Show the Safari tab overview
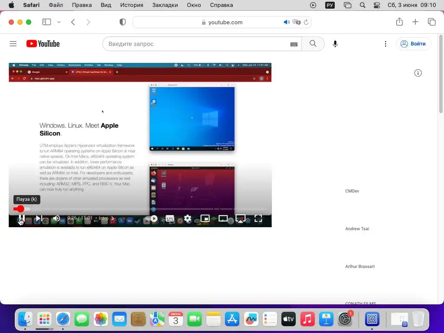Viewport: 444px width, 333px height. (x=431, y=22)
